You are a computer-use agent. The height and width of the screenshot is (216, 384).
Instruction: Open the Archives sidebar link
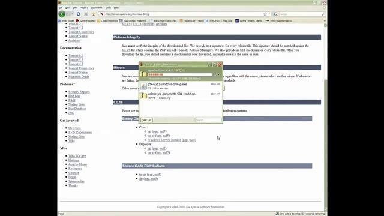(74, 40)
